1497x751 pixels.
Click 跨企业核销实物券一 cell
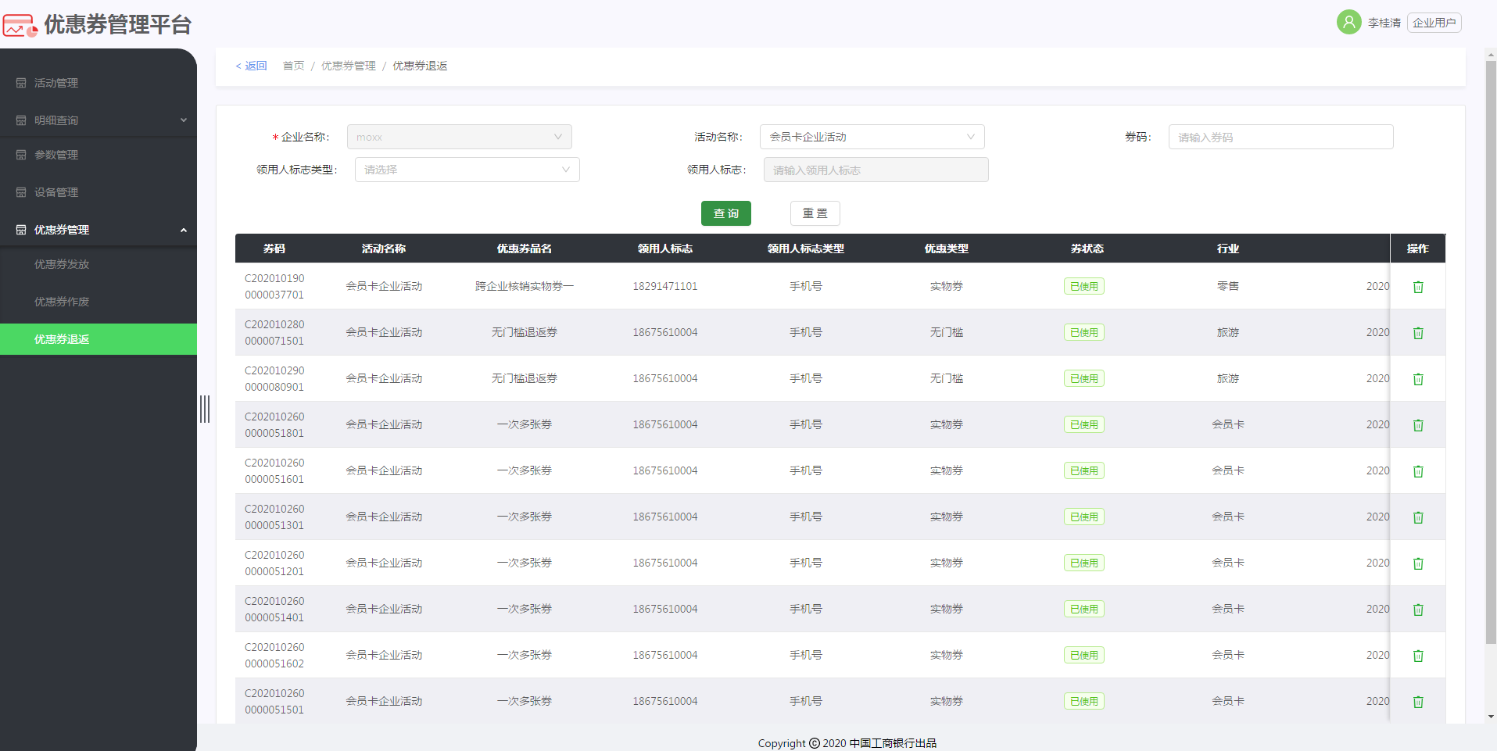525,286
